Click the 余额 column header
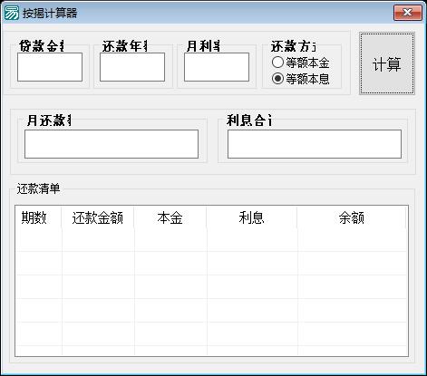This screenshot has width=427, height=376. coord(352,217)
